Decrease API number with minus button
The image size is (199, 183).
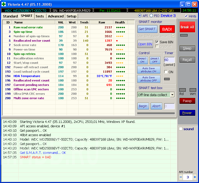(x=181, y=177)
